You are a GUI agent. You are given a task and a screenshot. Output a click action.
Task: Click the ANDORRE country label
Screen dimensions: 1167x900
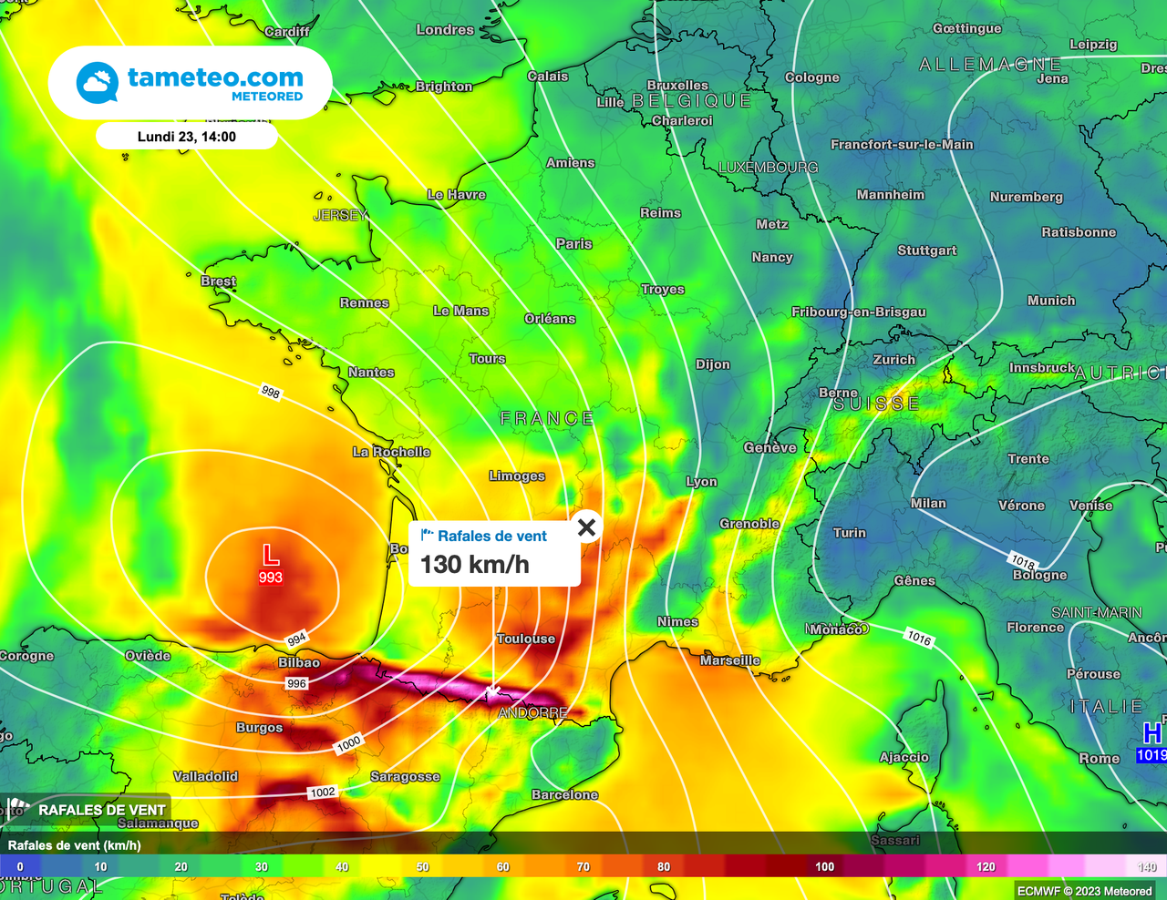pos(533,712)
